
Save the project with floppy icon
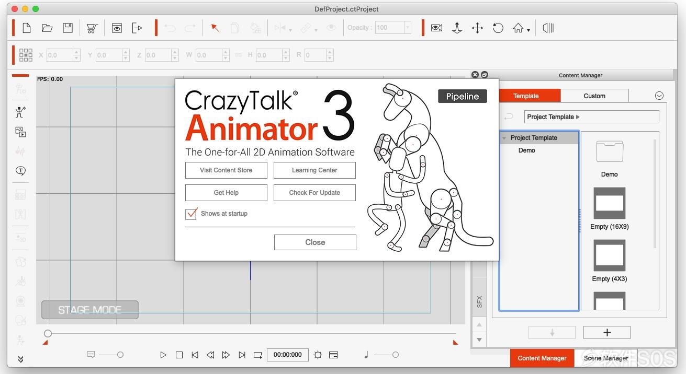(68, 28)
